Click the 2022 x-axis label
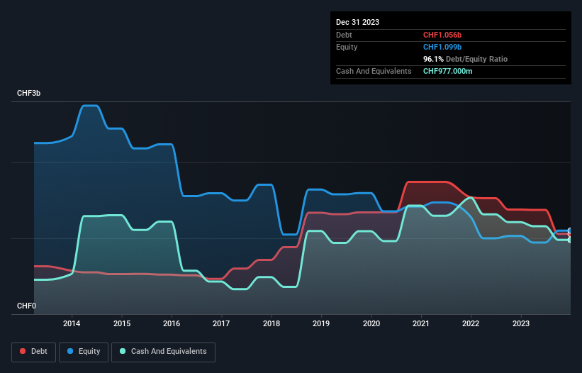 click(471, 323)
